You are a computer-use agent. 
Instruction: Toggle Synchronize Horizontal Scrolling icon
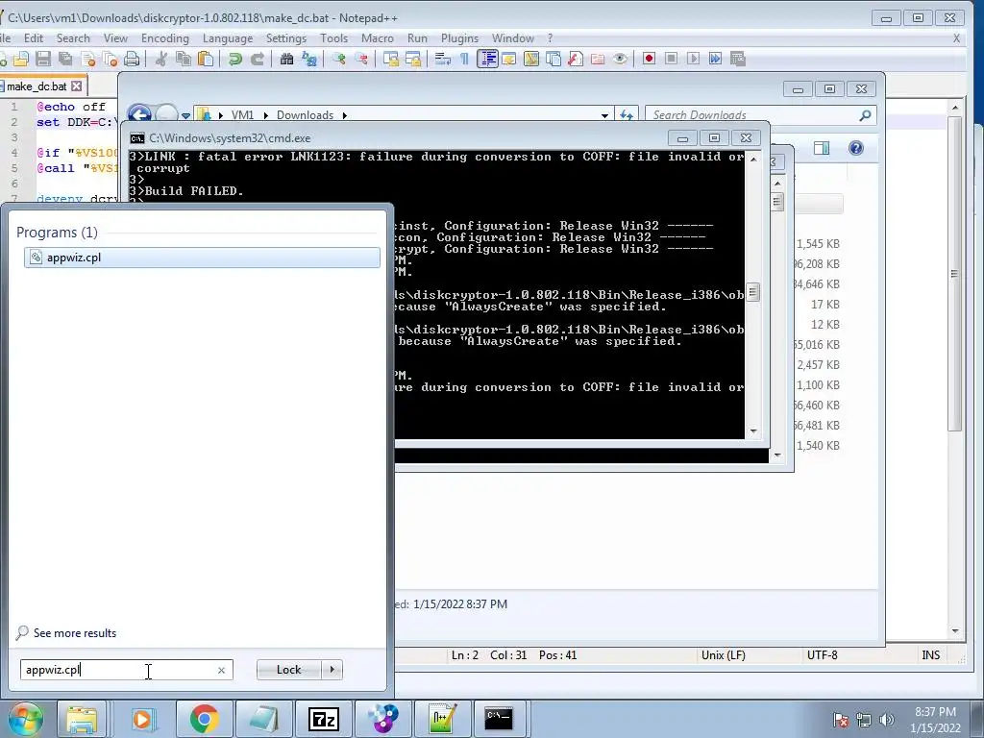pyautogui.click(x=413, y=59)
